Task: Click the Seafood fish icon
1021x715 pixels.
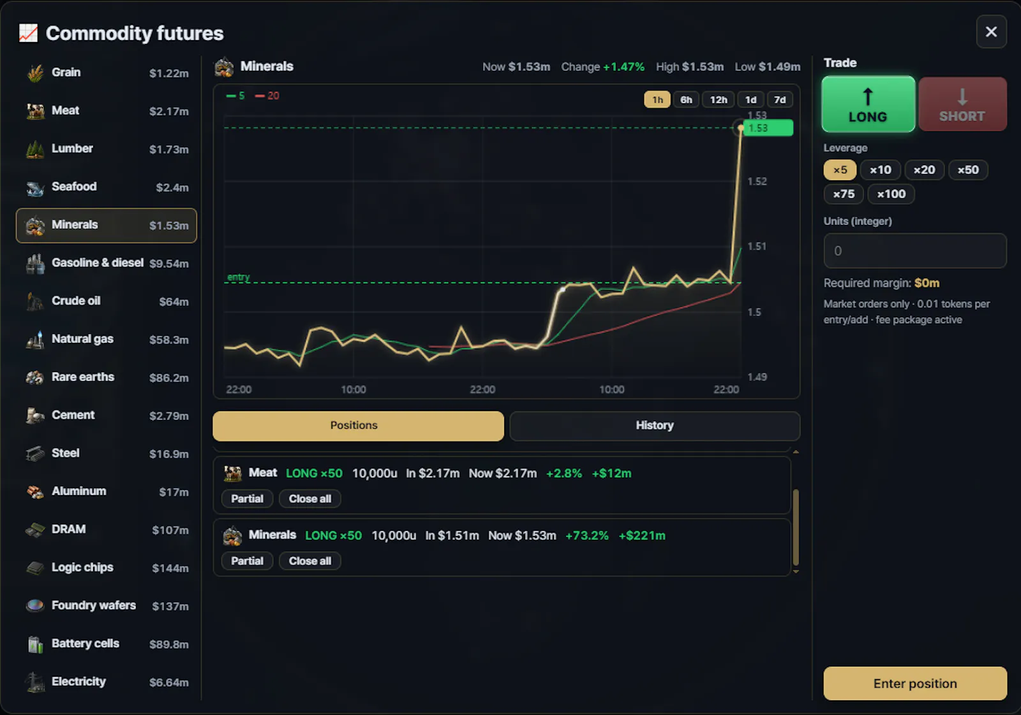Action: click(35, 187)
